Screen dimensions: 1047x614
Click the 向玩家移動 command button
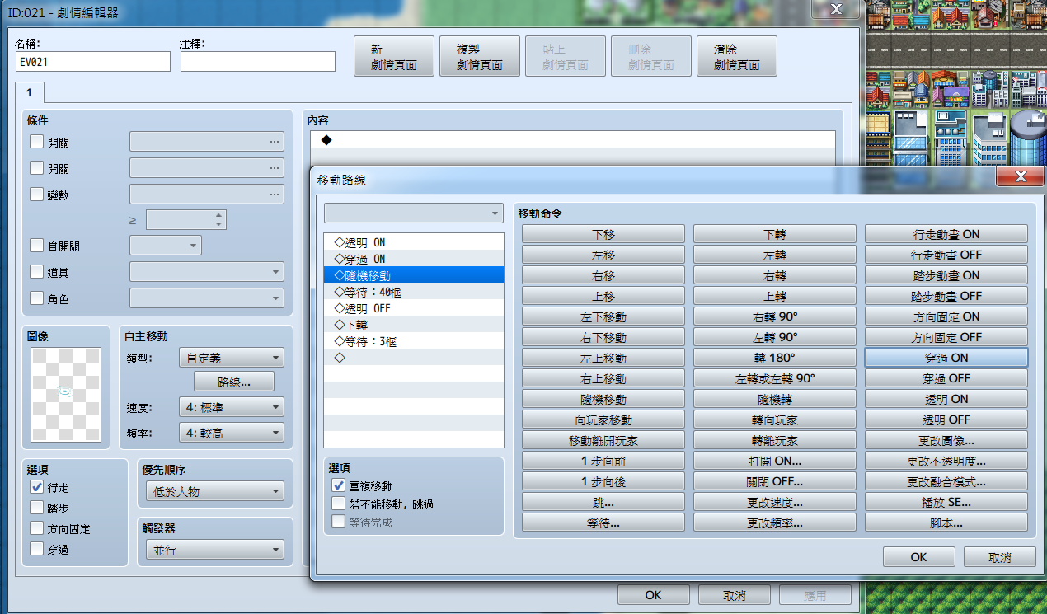coord(603,419)
